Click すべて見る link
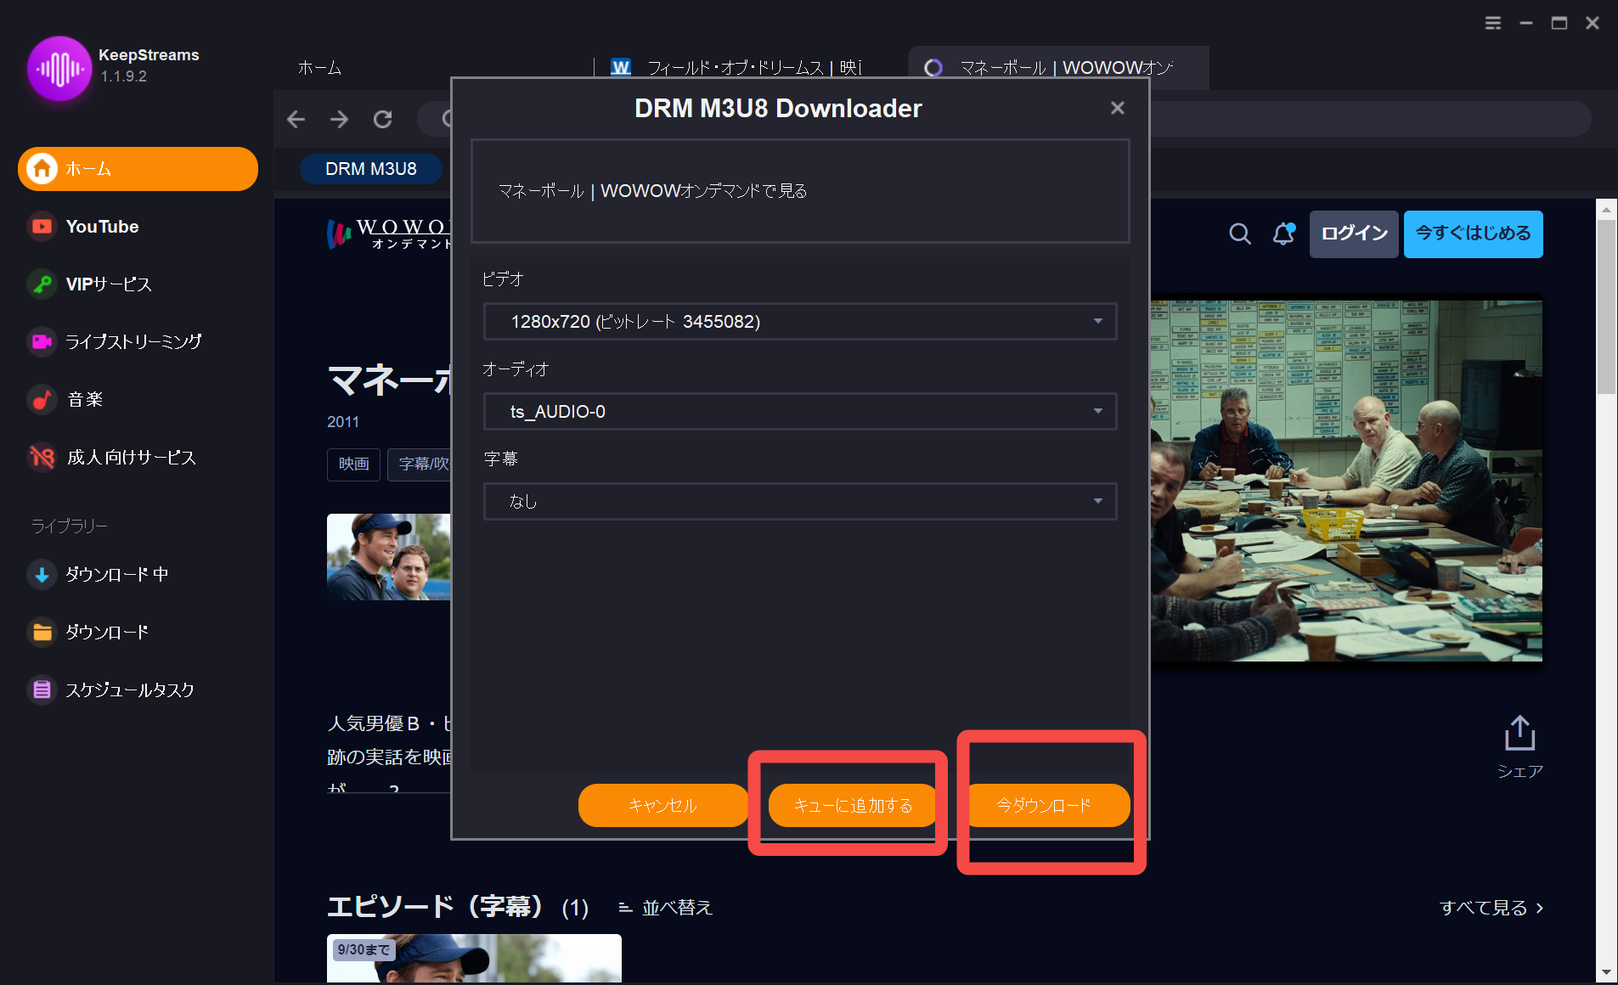 coord(1491,908)
